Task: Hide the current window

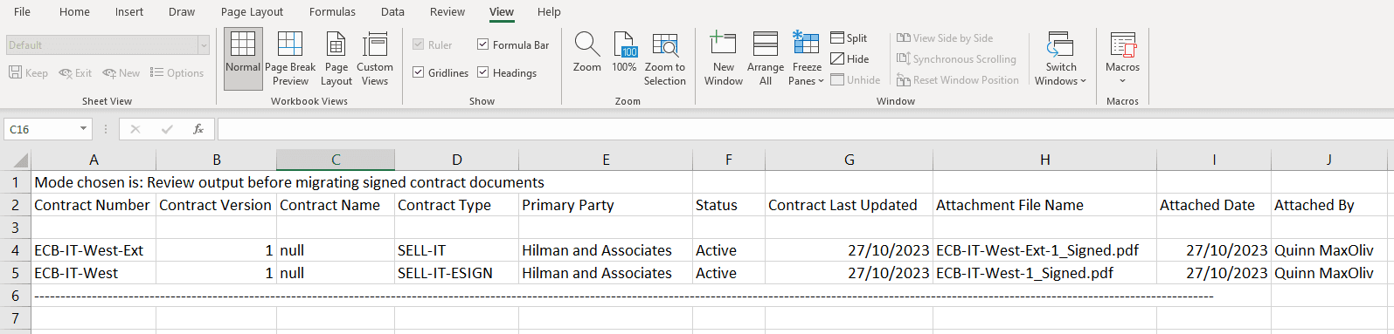Action: point(850,58)
